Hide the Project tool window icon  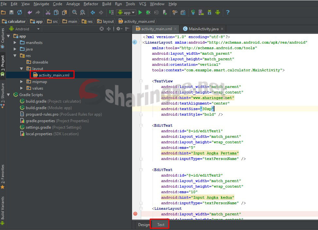(x=127, y=29)
